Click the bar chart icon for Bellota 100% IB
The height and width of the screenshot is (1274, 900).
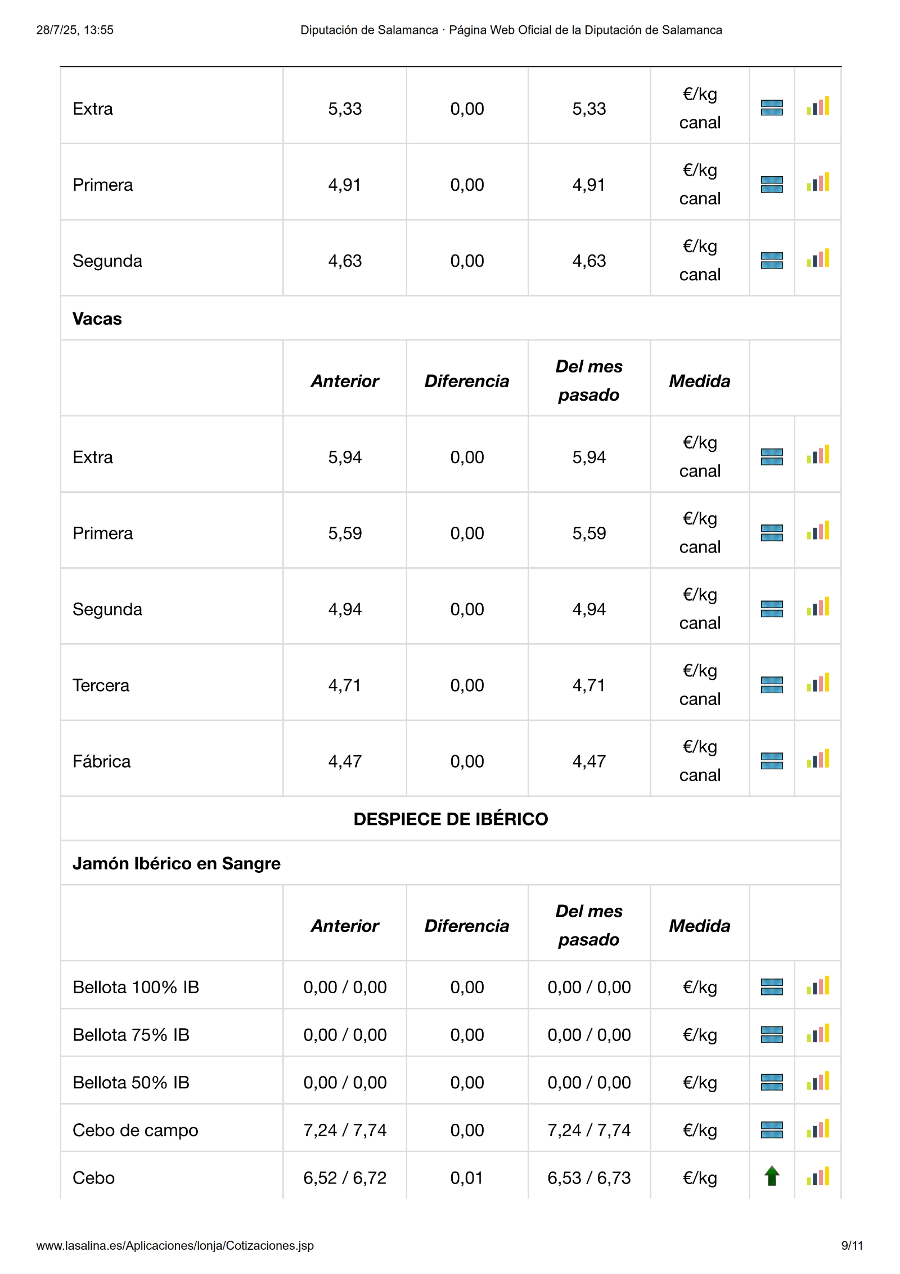(x=817, y=986)
